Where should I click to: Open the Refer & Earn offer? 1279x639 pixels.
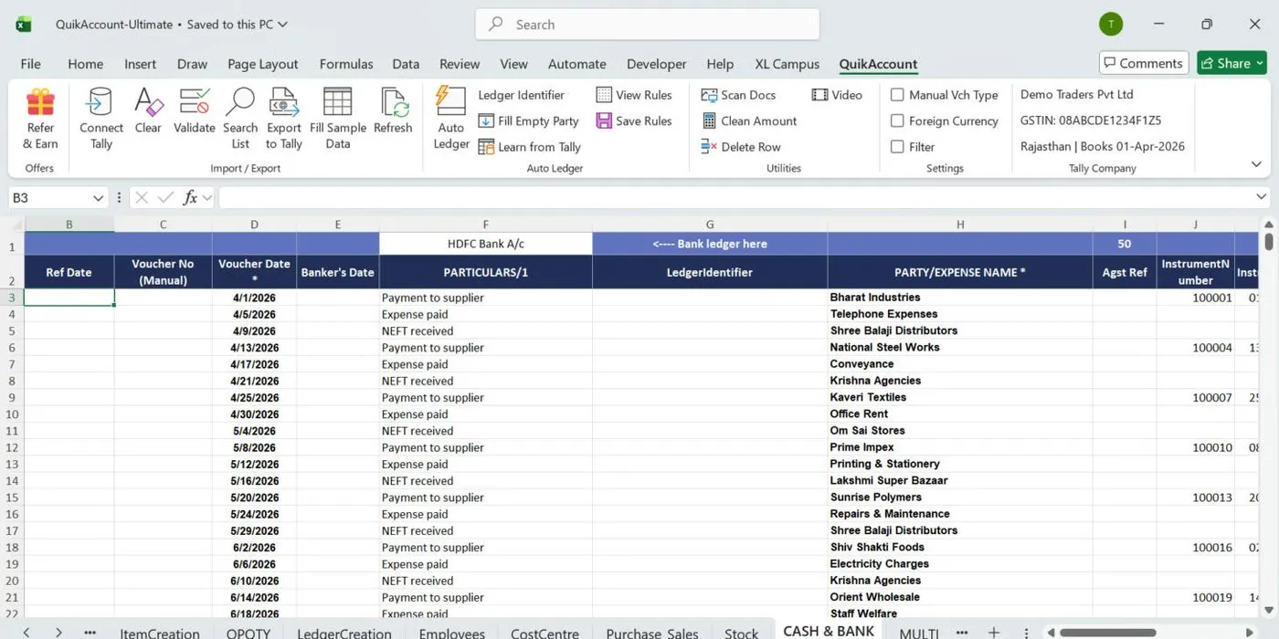40,119
